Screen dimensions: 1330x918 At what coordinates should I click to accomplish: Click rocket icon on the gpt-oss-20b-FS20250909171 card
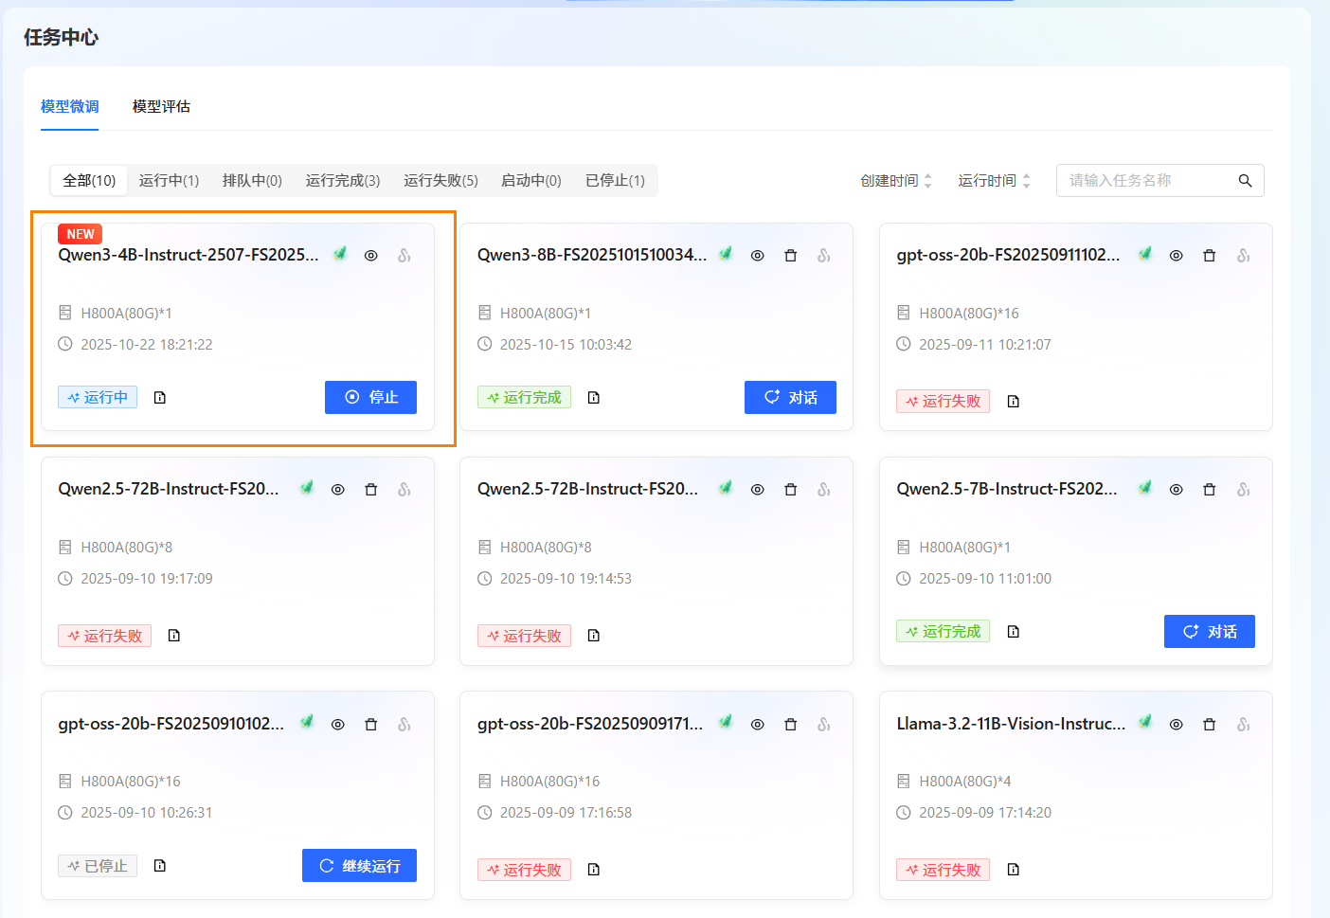pyautogui.click(x=726, y=723)
